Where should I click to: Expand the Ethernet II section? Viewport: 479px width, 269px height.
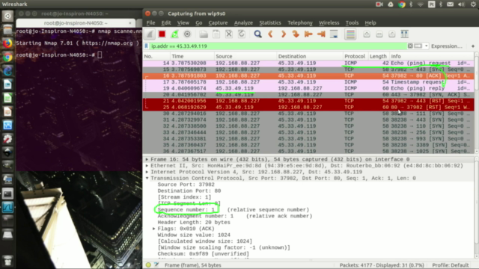coord(147,166)
